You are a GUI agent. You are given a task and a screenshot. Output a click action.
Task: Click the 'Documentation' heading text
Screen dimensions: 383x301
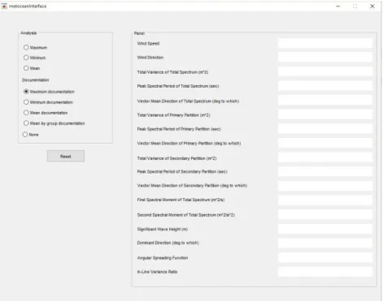35,80
